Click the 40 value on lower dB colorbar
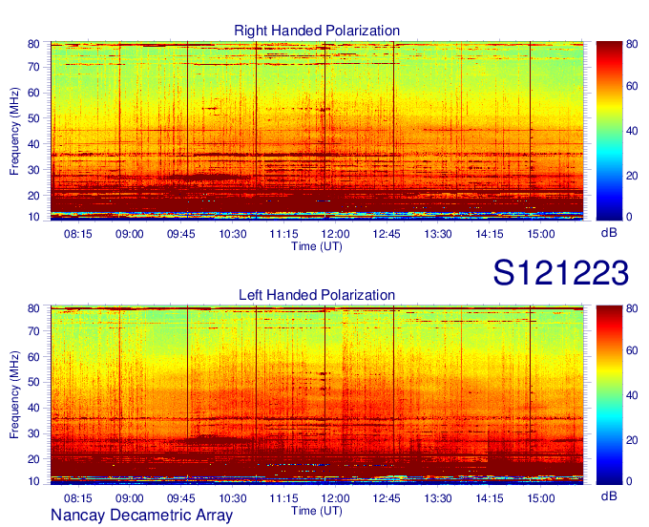The height and width of the screenshot is (527, 649). click(x=632, y=395)
